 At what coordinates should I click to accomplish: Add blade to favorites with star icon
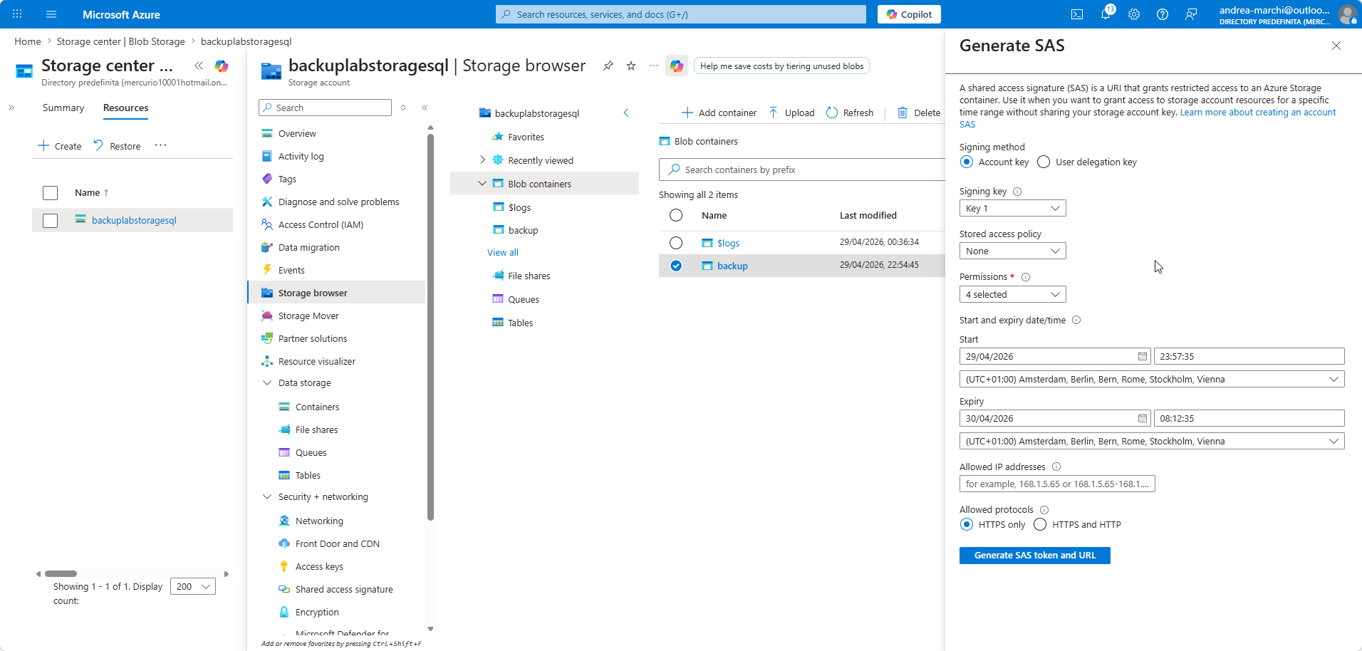(631, 66)
